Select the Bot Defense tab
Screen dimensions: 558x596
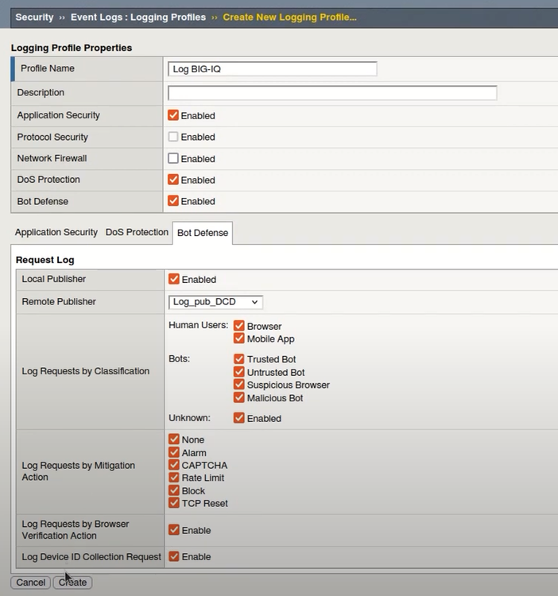(x=202, y=233)
